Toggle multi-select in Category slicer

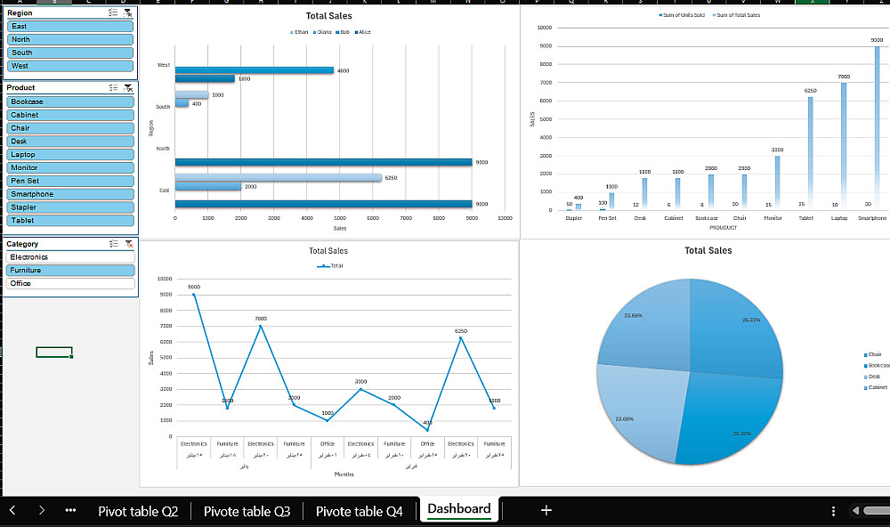[114, 244]
